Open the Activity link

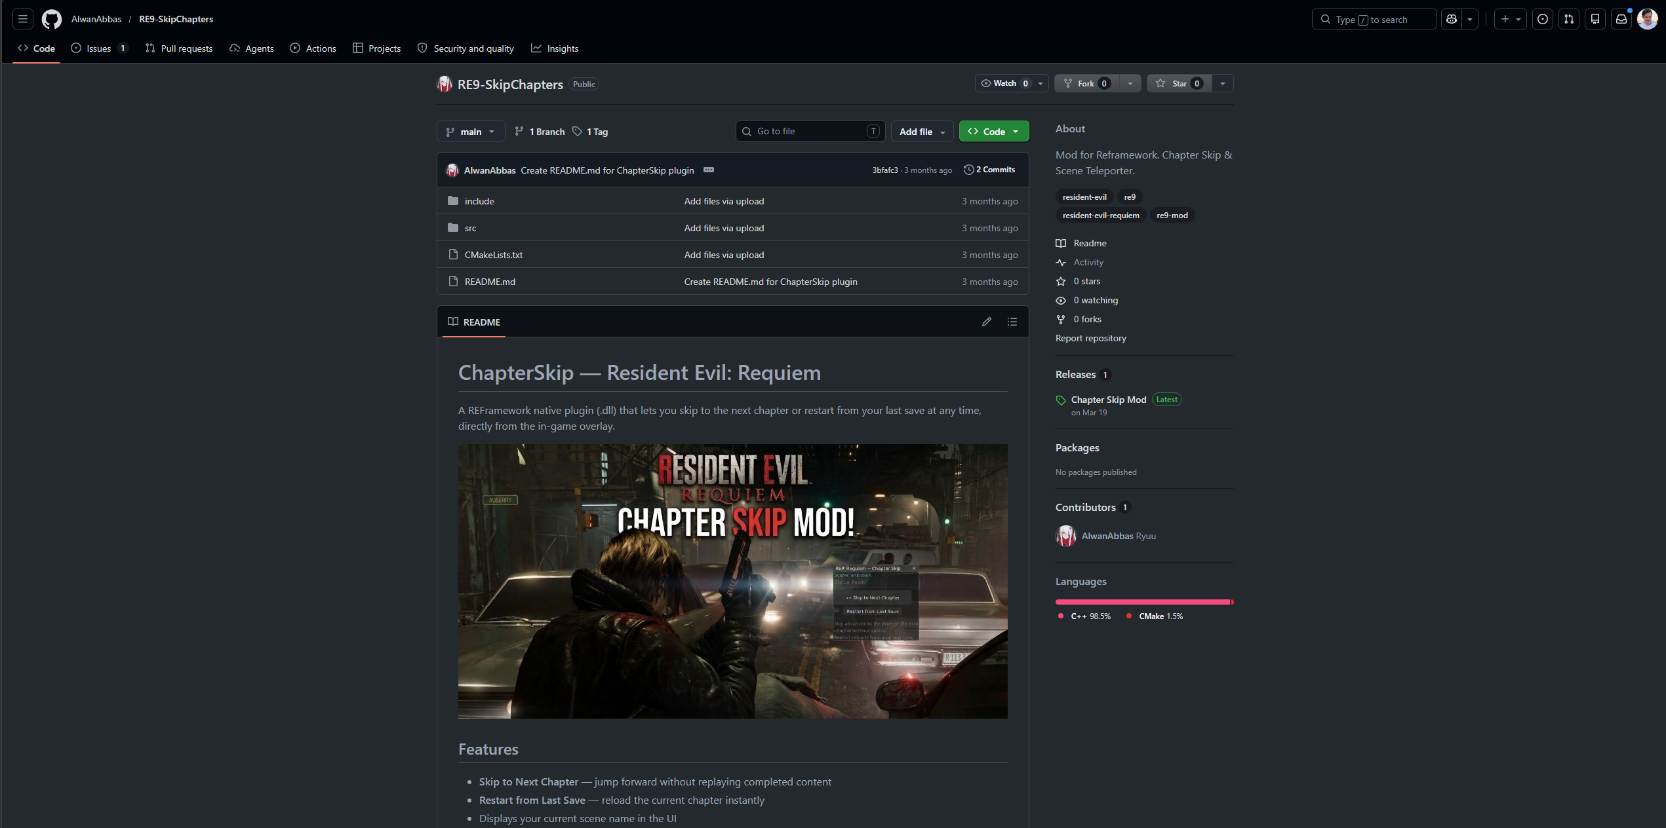pyautogui.click(x=1080, y=262)
